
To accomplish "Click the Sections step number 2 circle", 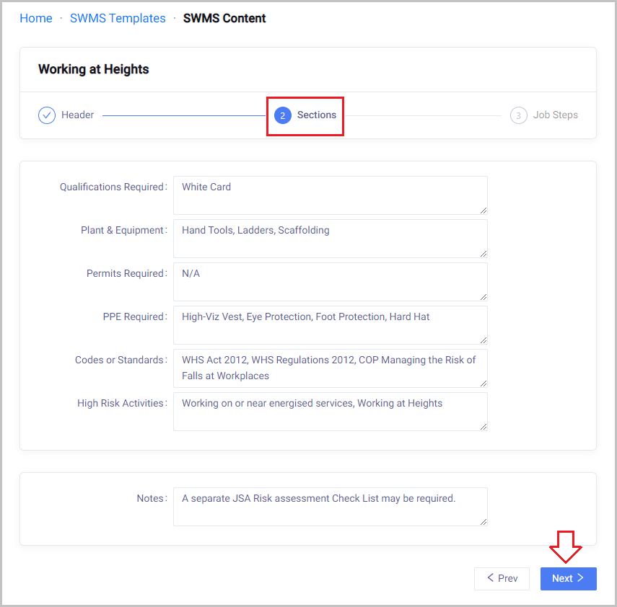I will pos(283,115).
